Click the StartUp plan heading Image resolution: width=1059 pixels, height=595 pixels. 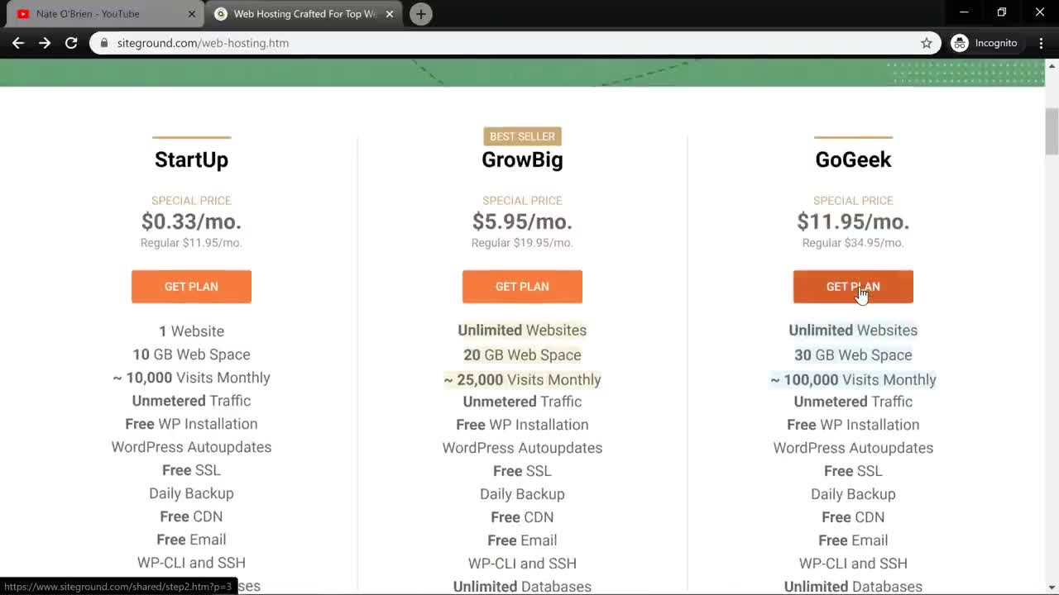(x=191, y=159)
